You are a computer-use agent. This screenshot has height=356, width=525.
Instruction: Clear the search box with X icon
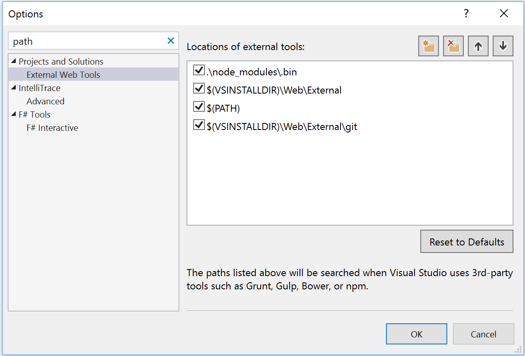(x=170, y=41)
